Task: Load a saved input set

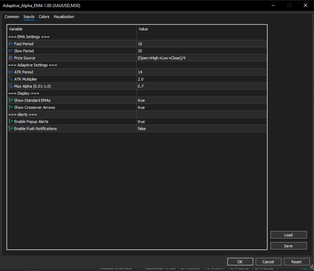Action: (x=289, y=235)
